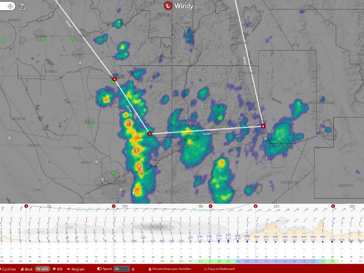
Task: Toggle the Speed switch
Action: [100, 269]
